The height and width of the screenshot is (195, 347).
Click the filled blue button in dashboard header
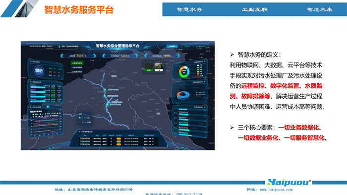pyautogui.click(x=172, y=46)
